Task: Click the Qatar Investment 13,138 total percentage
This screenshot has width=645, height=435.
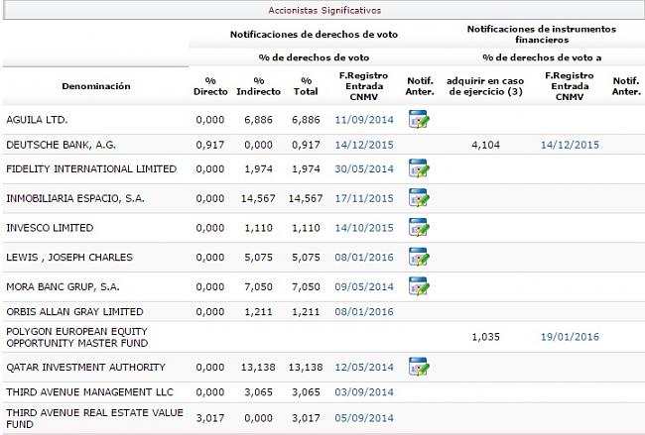Action: (306, 368)
